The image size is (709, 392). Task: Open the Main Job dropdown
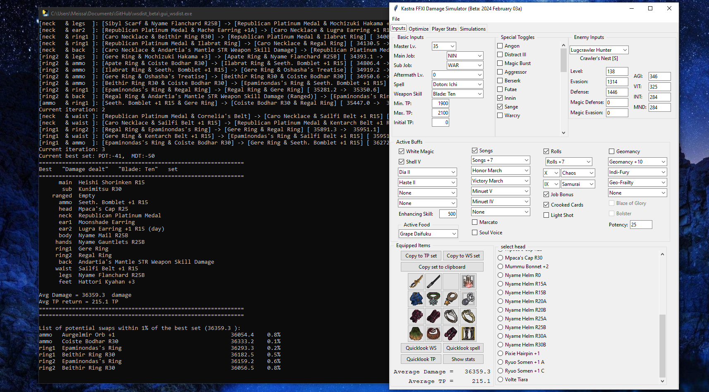(465, 56)
